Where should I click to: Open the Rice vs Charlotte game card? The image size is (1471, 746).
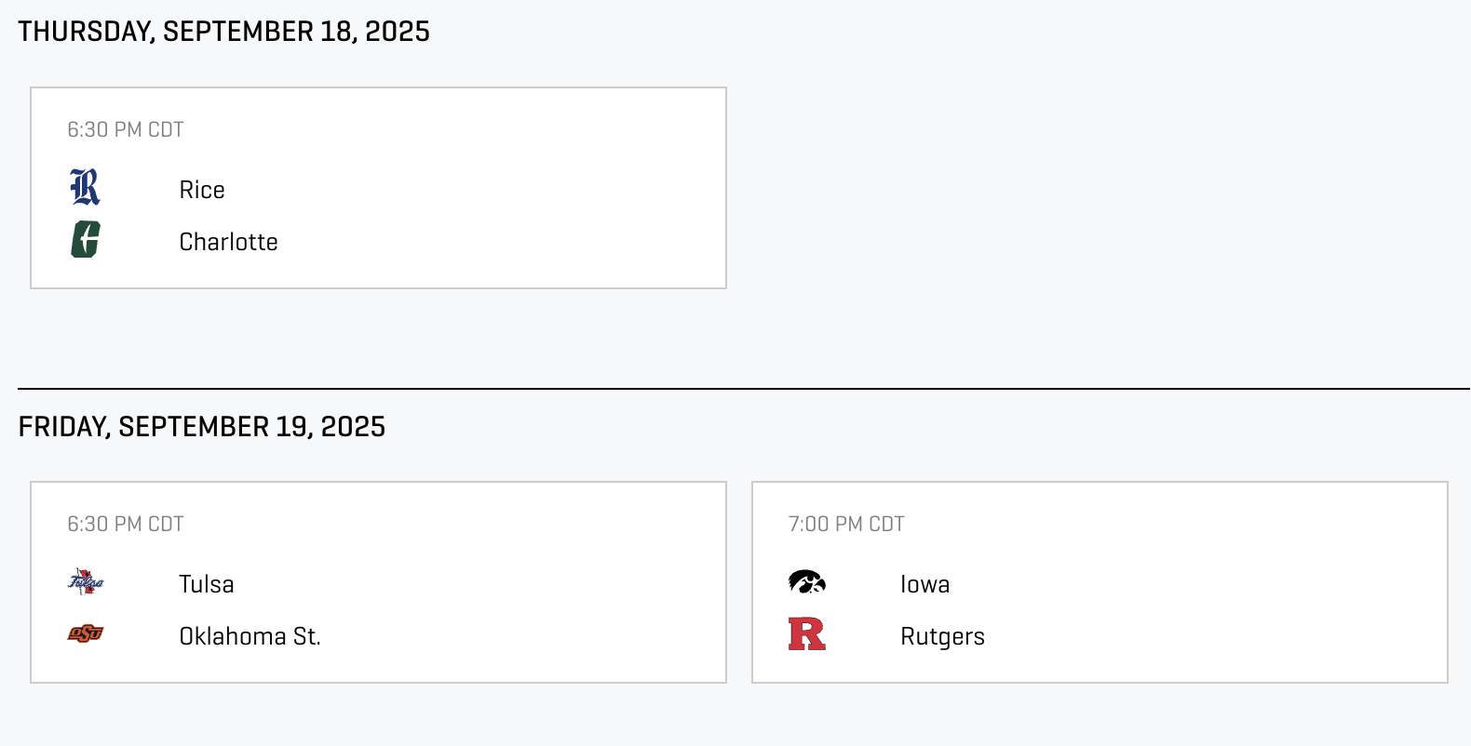(x=378, y=188)
